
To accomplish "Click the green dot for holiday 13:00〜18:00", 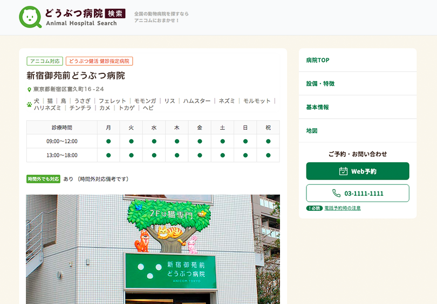I will pos(268,155).
